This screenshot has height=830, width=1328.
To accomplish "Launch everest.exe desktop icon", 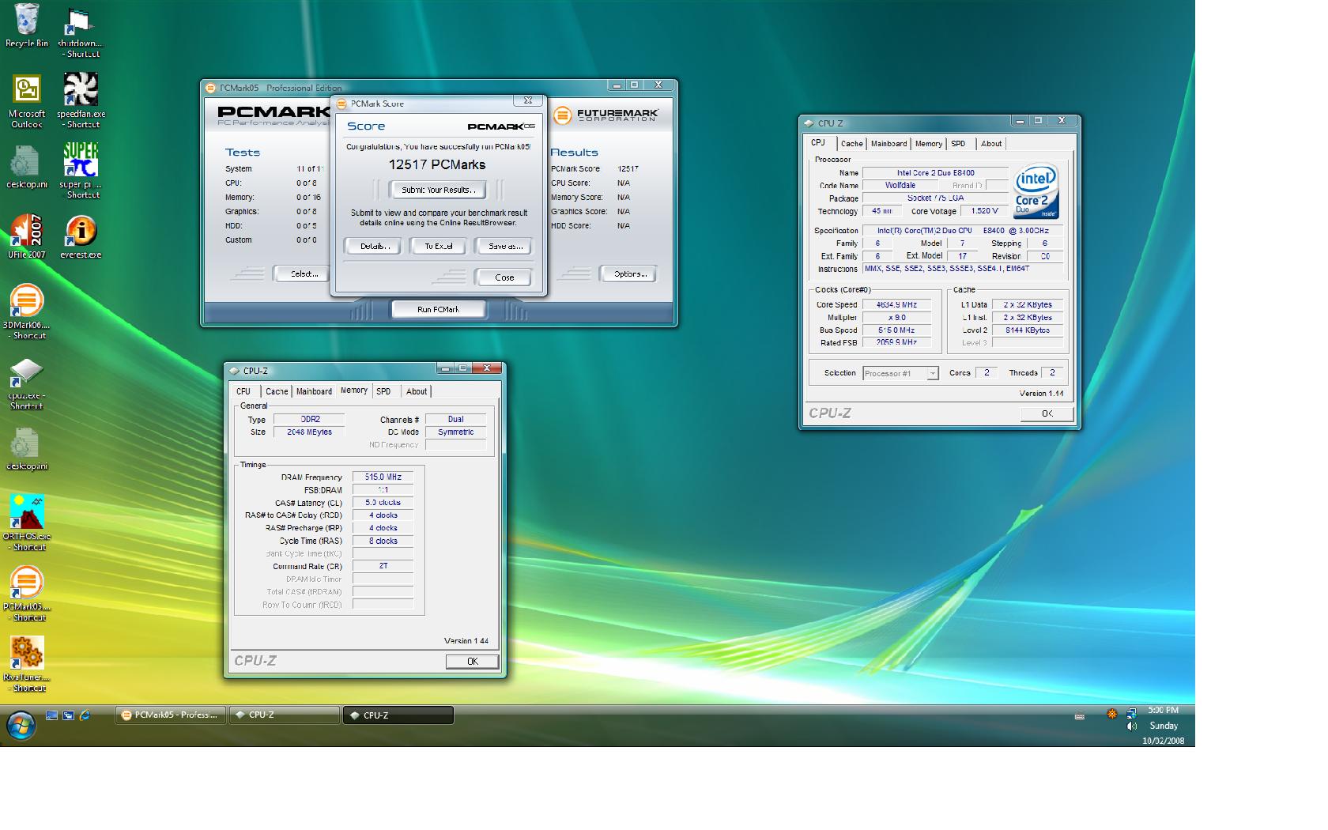I will click(81, 236).
